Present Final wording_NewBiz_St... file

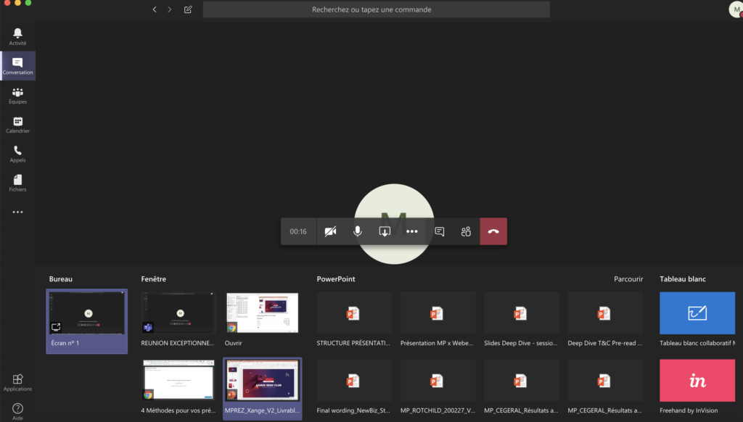click(354, 387)
